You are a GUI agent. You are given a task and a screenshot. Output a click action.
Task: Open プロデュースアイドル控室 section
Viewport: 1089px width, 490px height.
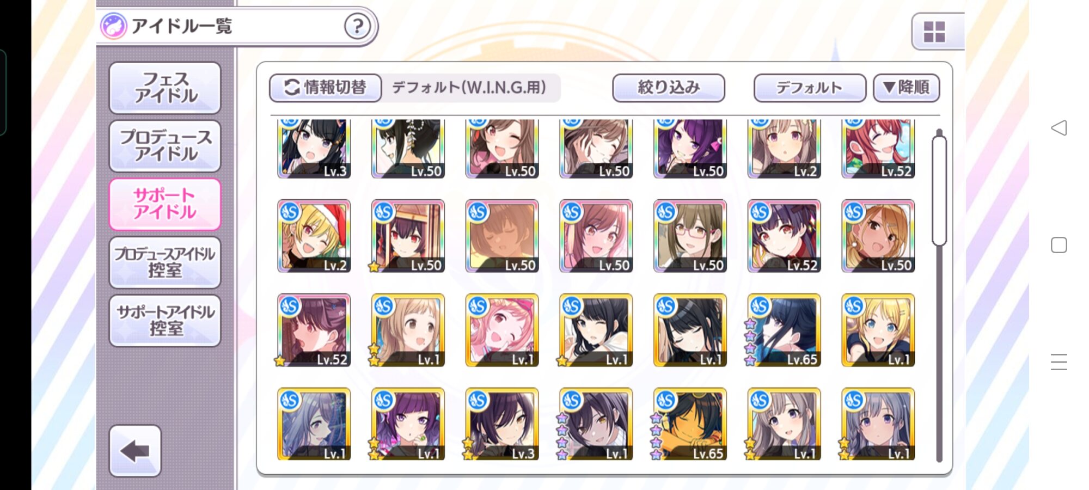(165, 262)
